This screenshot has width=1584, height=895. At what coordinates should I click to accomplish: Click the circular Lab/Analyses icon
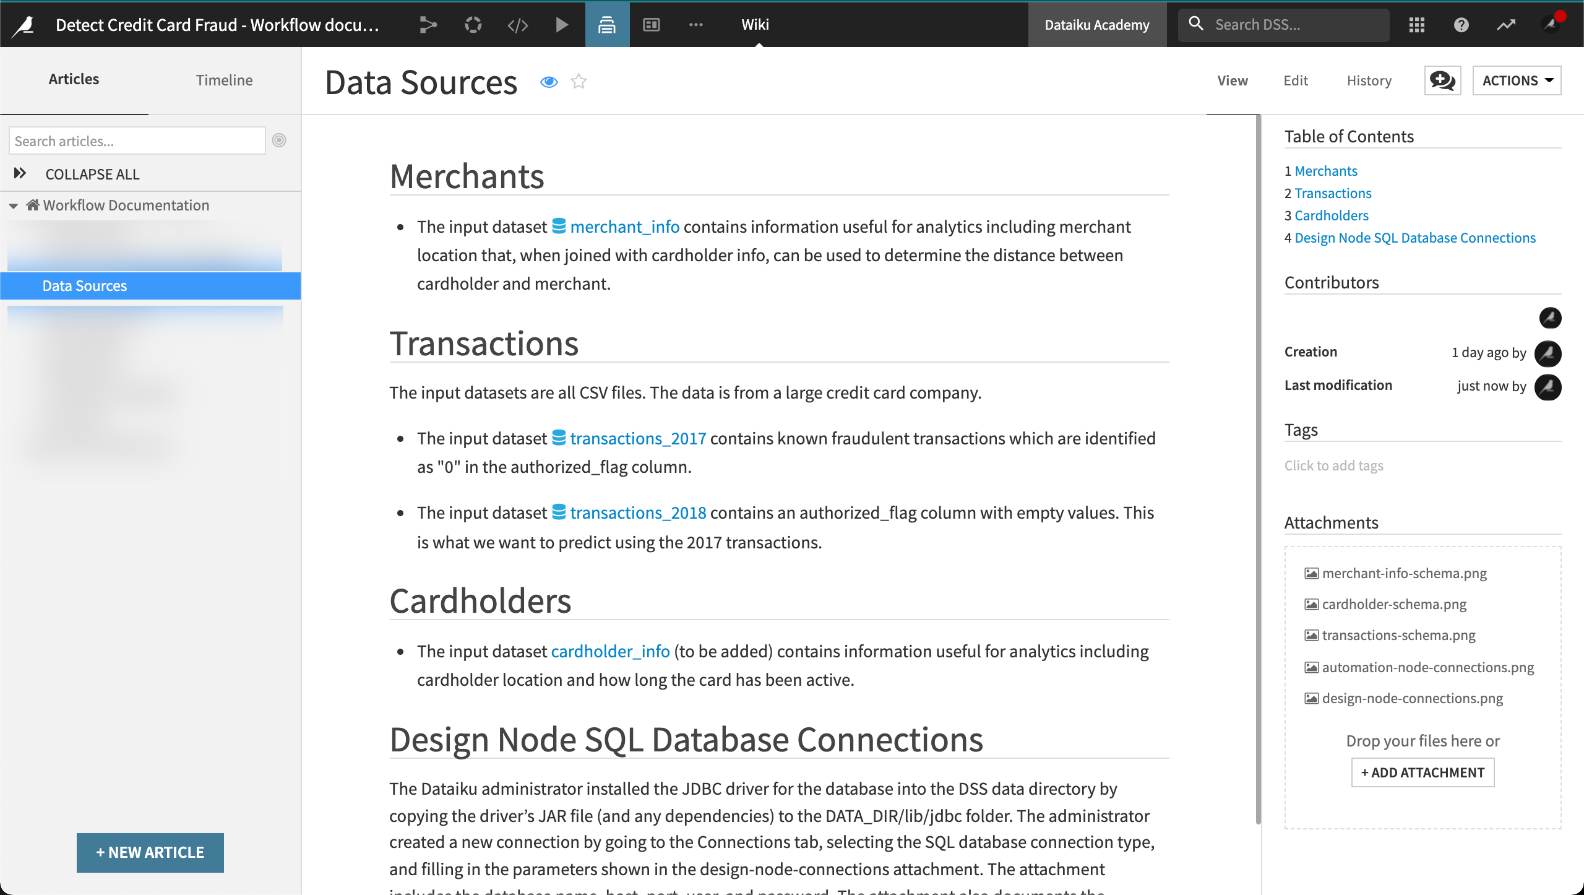click(x=473, y=25)
